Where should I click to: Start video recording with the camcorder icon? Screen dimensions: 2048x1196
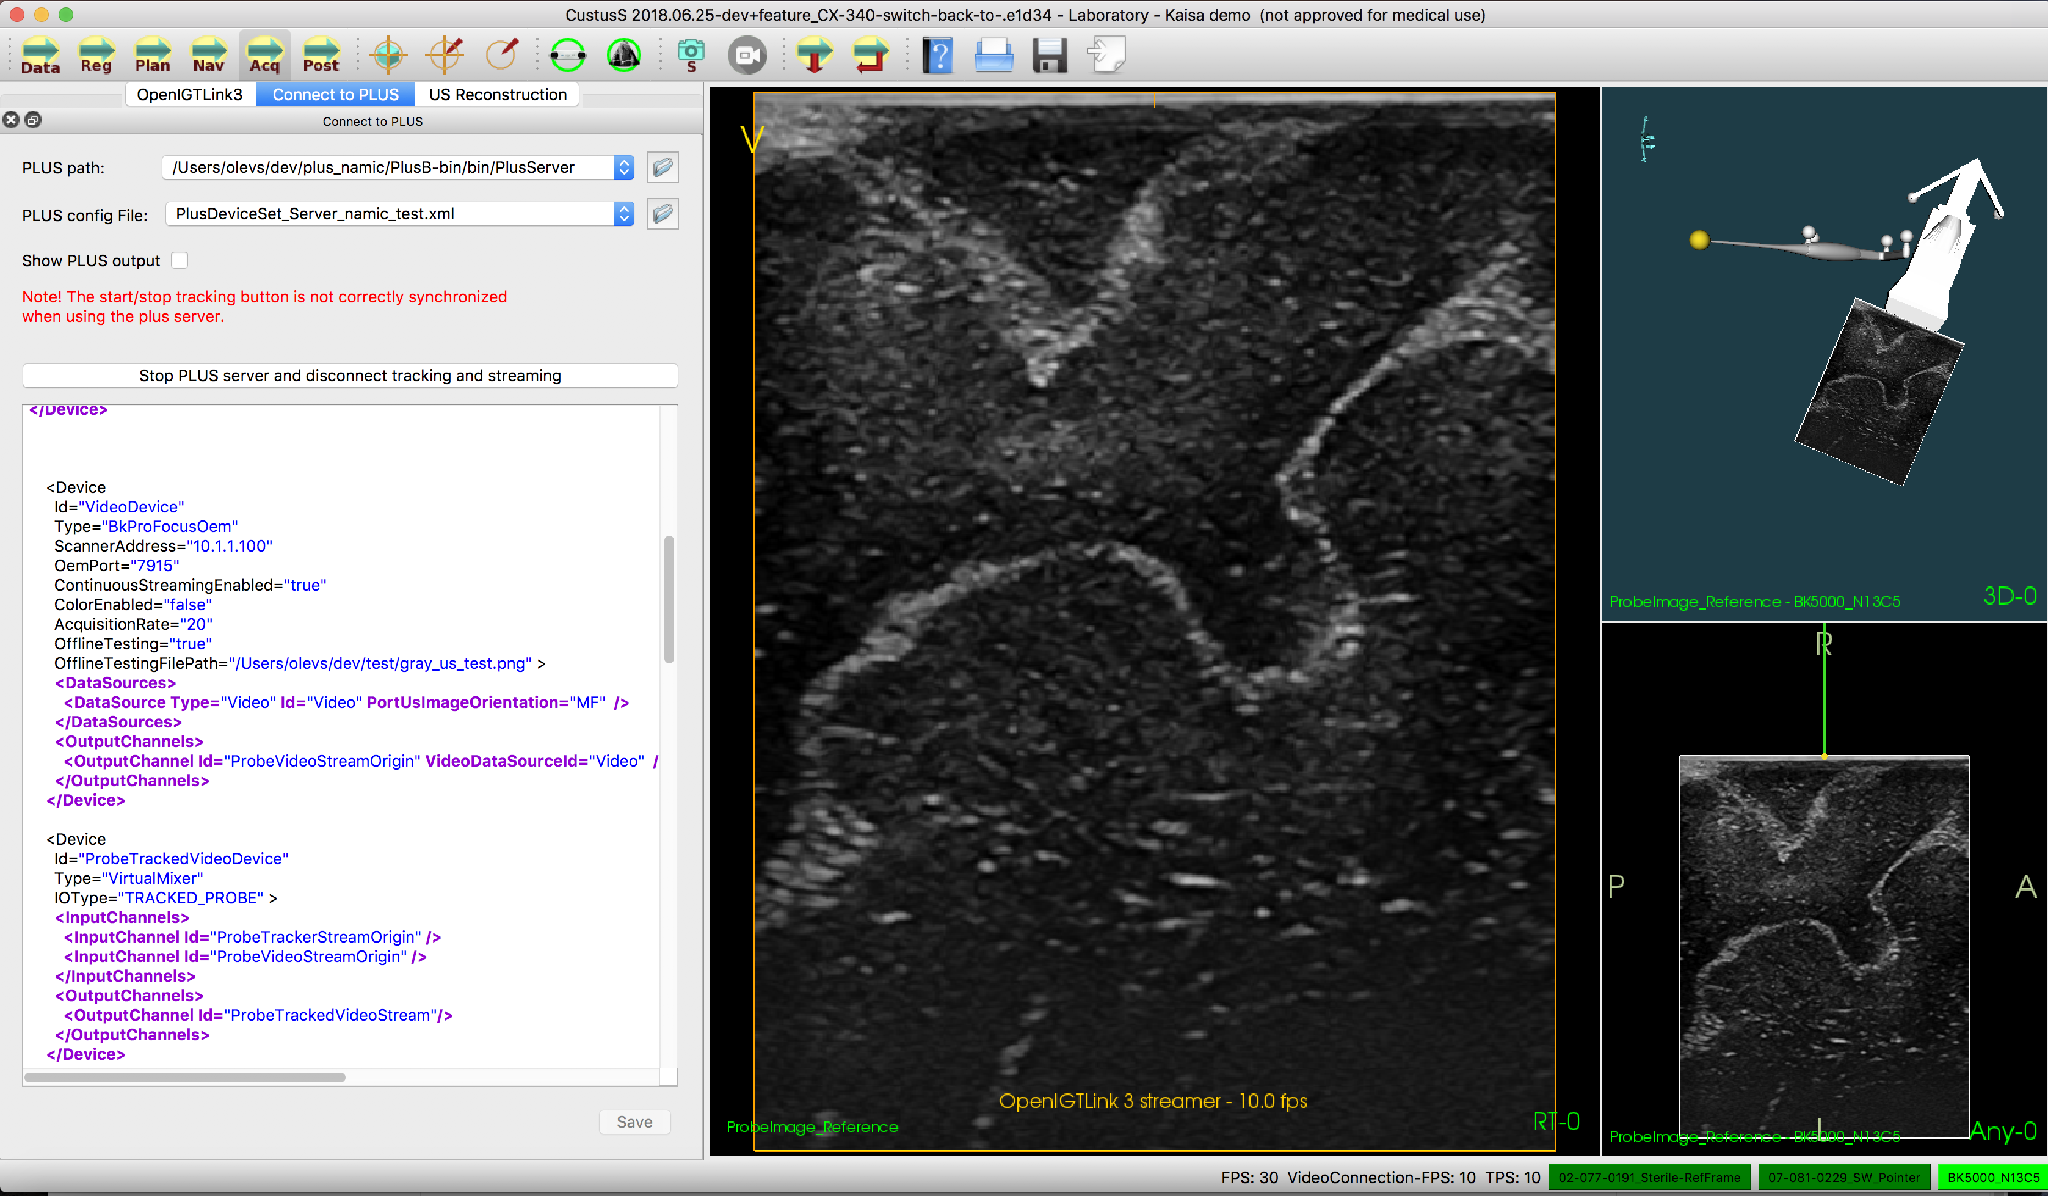click(x=747, y=56)
